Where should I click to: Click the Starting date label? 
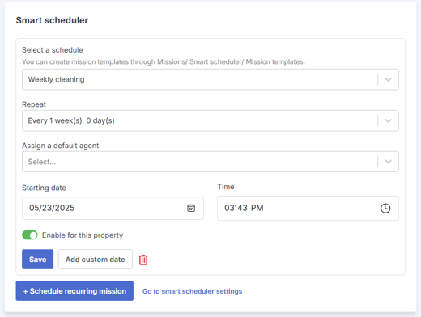(44, 188)
